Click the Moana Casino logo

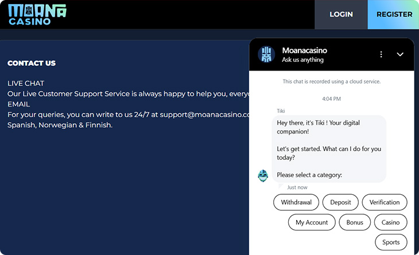pos(37,15)
